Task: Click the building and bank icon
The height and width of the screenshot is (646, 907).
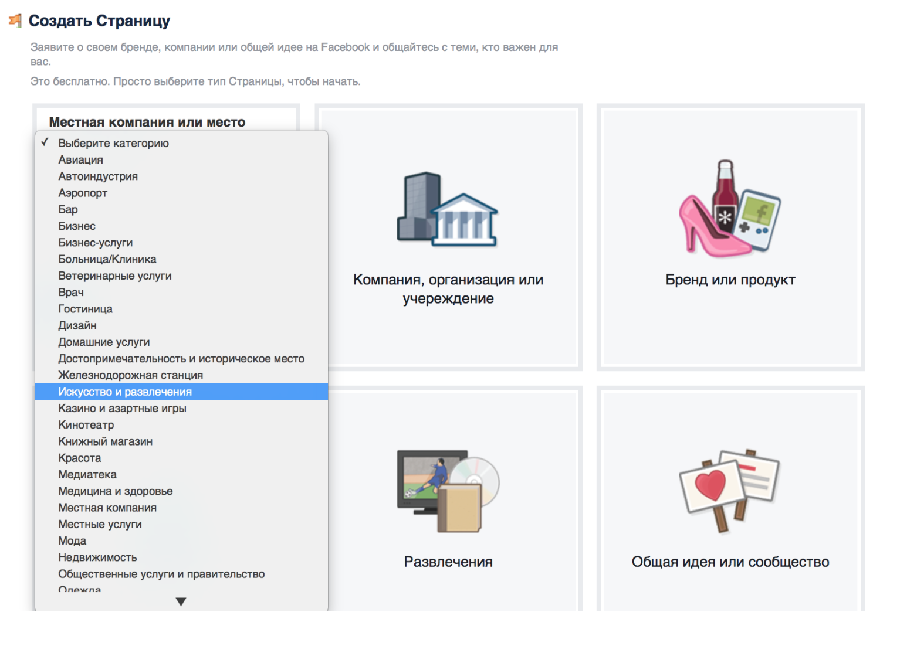Action: click(447, 209)
